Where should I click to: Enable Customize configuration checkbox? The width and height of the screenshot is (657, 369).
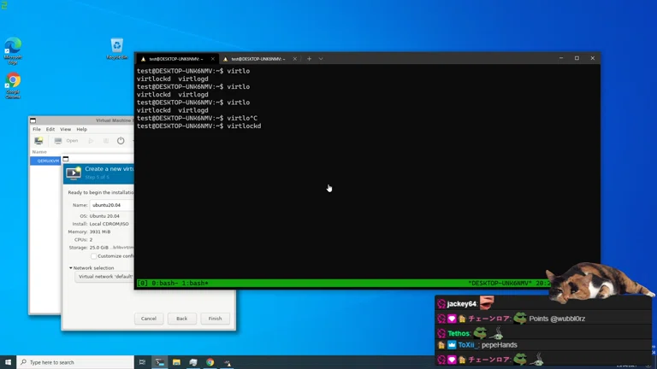(93, 256)
